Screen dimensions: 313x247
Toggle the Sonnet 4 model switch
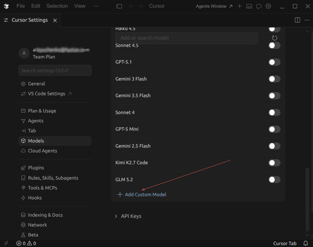point(274,112)
